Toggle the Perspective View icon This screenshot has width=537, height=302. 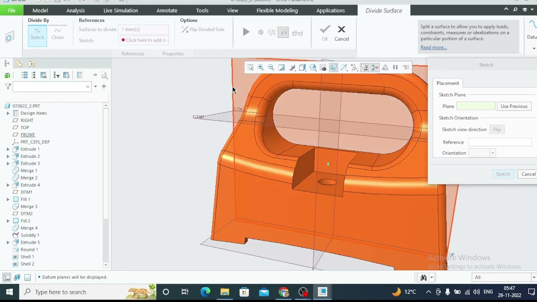tap(334, 68)
